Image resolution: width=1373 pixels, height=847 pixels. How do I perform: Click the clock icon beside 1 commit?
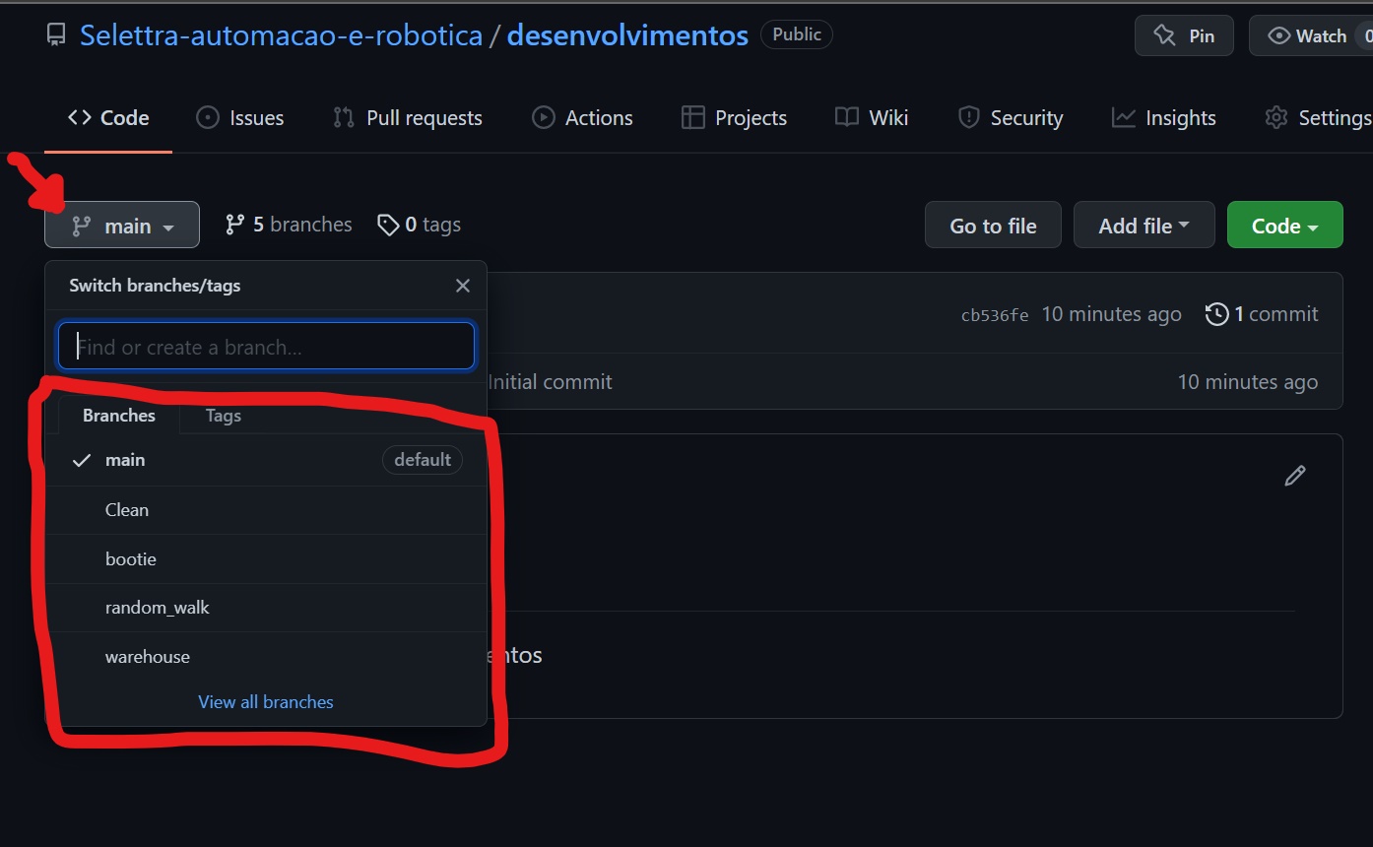[1215, 313]
